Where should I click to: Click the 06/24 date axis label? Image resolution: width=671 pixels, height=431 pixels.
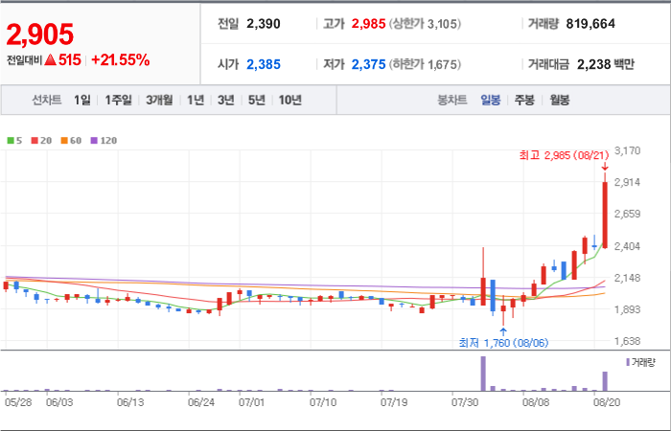point(201,403)
